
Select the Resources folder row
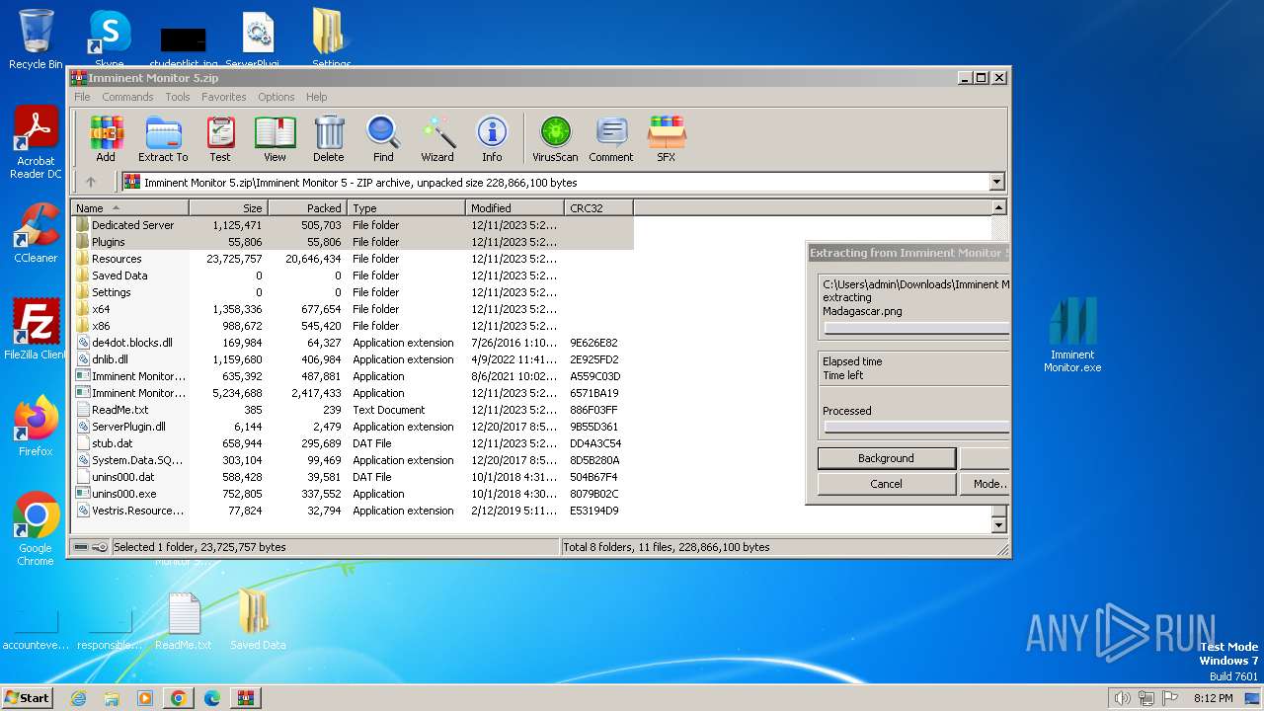(x=352, y=259)
